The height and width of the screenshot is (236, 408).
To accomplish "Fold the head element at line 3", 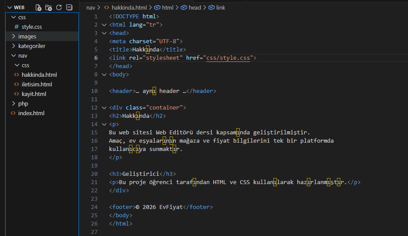I will coord(104,33).
